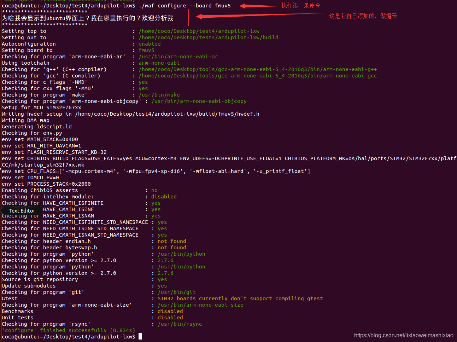Click the '/home/coco/Desktop/test4/ardupilot-lxw/build' path

click(209, 37)
